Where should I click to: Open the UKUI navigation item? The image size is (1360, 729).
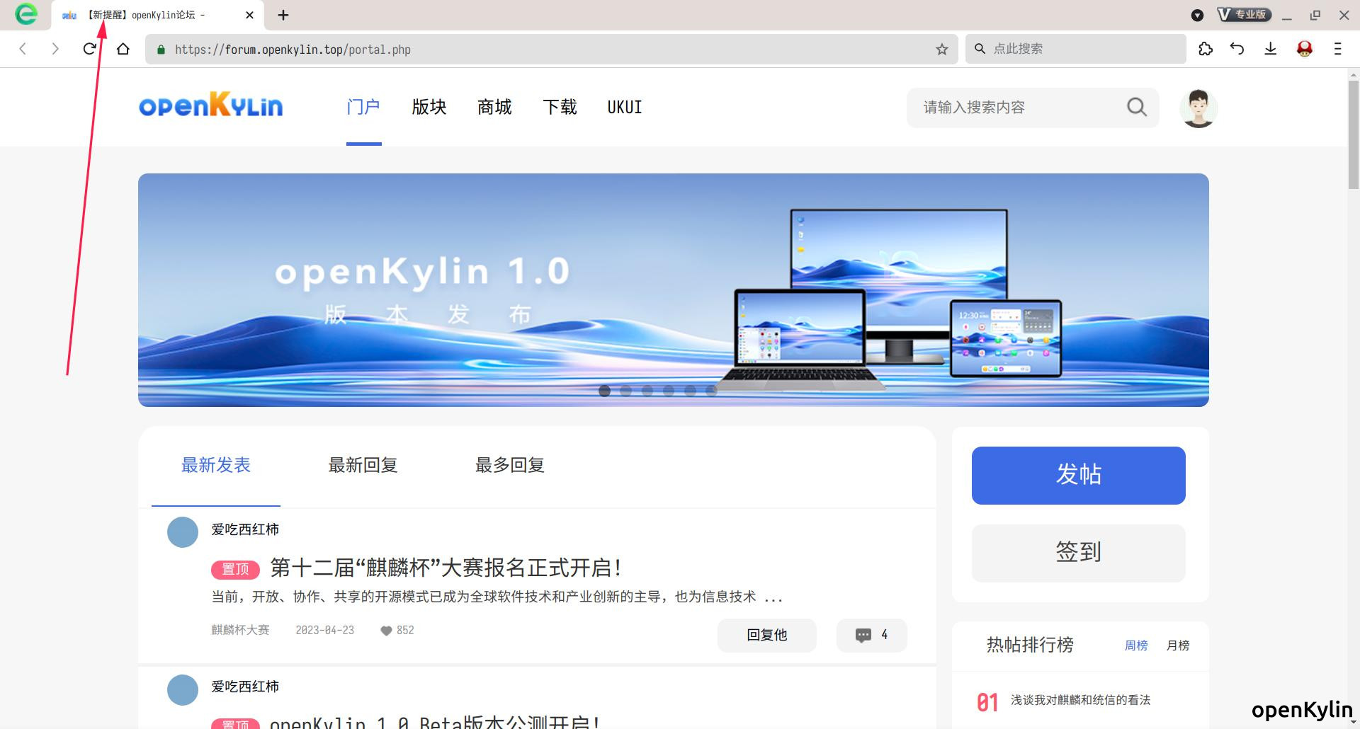coord(625,107)
